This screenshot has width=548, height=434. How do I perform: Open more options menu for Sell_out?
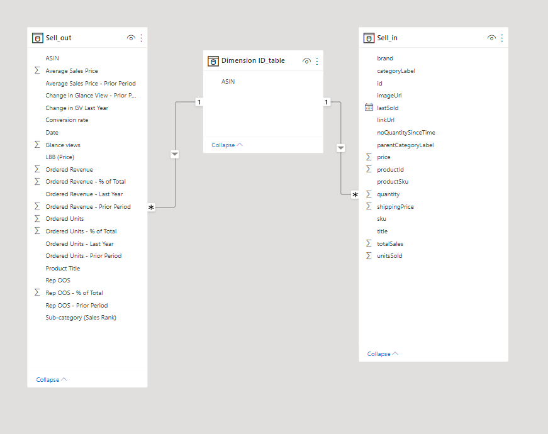(x=141, y=38)
